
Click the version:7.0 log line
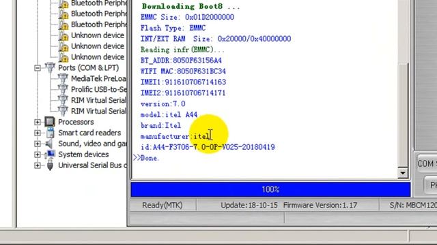163,104
